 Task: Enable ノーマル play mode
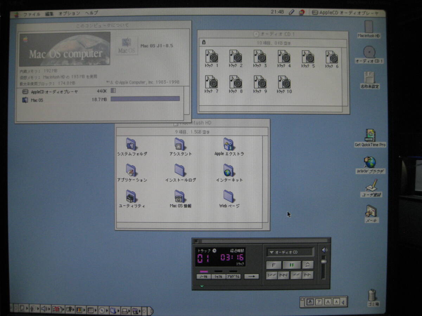(204, 277)
